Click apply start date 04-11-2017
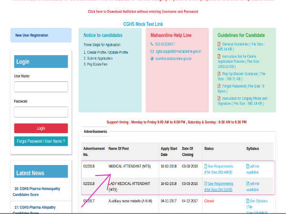 pyautogui.click(x=169, y=201)
